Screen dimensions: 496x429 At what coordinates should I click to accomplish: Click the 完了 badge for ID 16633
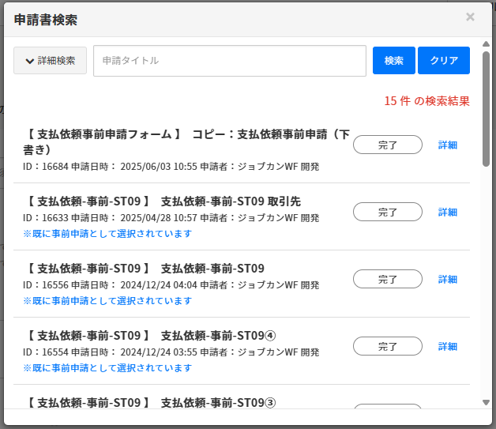pos(388,212)
